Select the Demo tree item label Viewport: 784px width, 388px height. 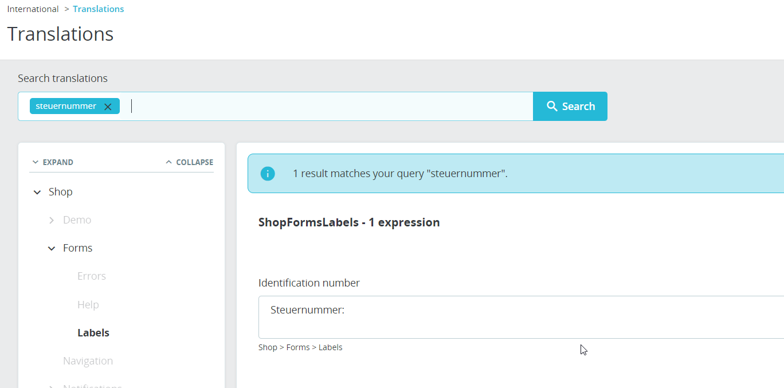(x=77, y=220)
